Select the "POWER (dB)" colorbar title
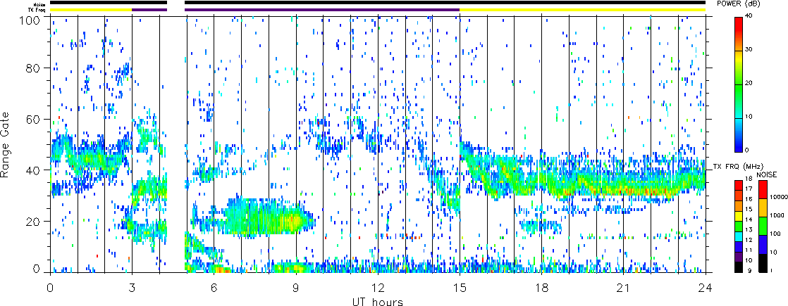The width and height of the screenshot is (788, 306). pyautogui.click(x=740, y=4)
